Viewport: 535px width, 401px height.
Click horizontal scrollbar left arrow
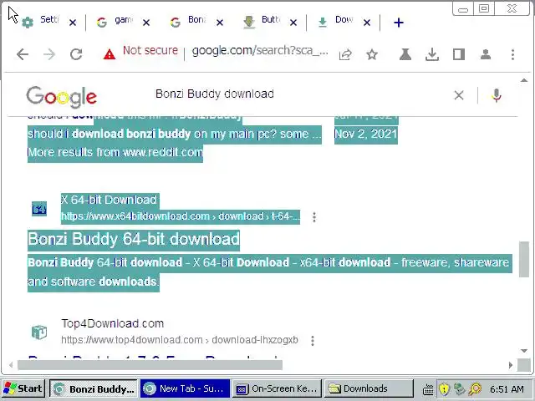(x=11, y=365)
